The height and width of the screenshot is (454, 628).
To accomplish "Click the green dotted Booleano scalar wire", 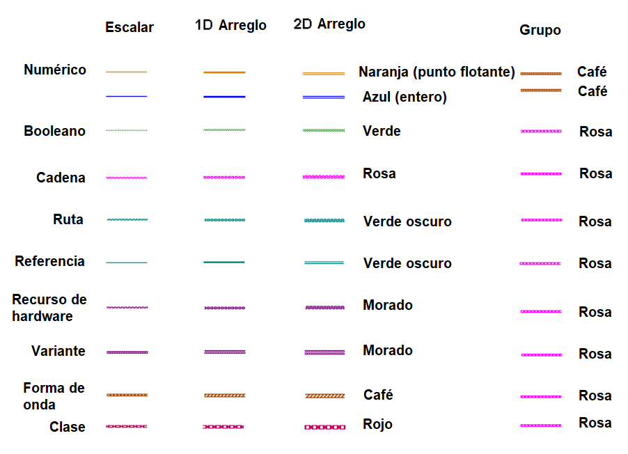I will pyautogui.click(x=126, y=130).
